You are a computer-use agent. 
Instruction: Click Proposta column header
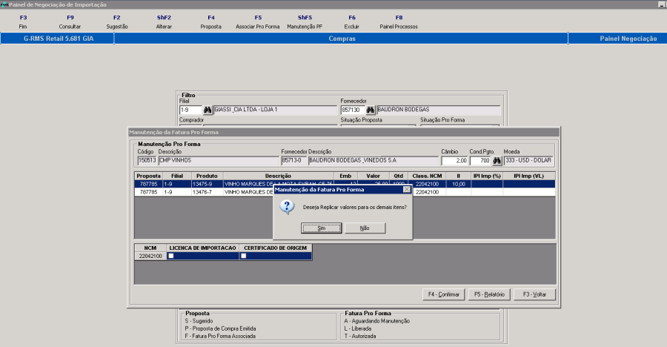[x=148, y=176]
